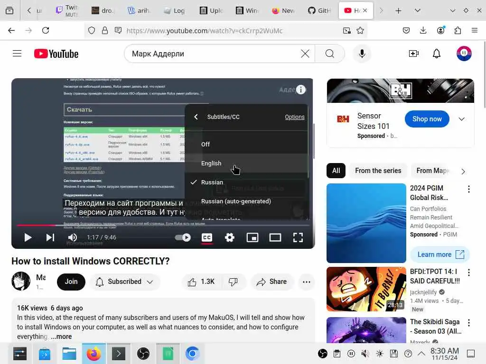Toggle closed captions CC button
This screenshot has height=364, width=486.
click(x=207, y=237)
